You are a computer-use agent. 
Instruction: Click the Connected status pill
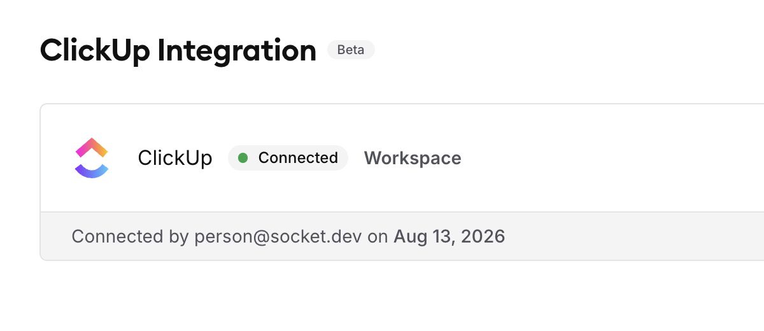click(288, 158)
